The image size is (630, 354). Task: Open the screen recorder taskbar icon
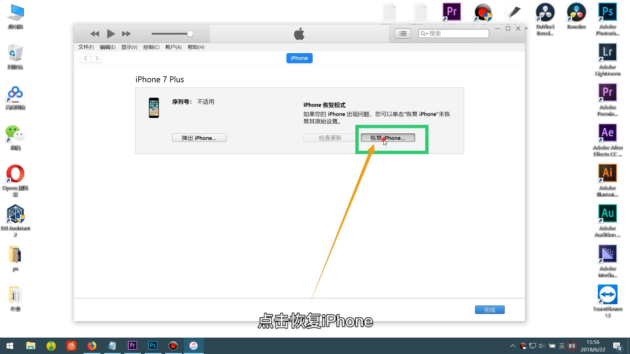[173, 346]
